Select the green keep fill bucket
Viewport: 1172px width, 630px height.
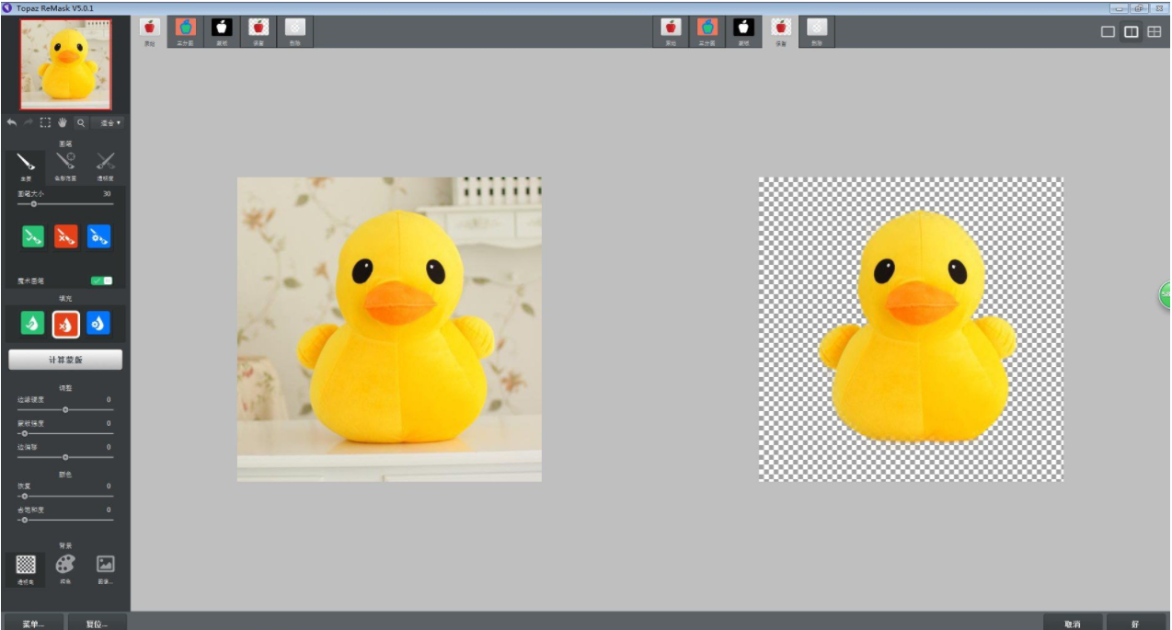32,324
